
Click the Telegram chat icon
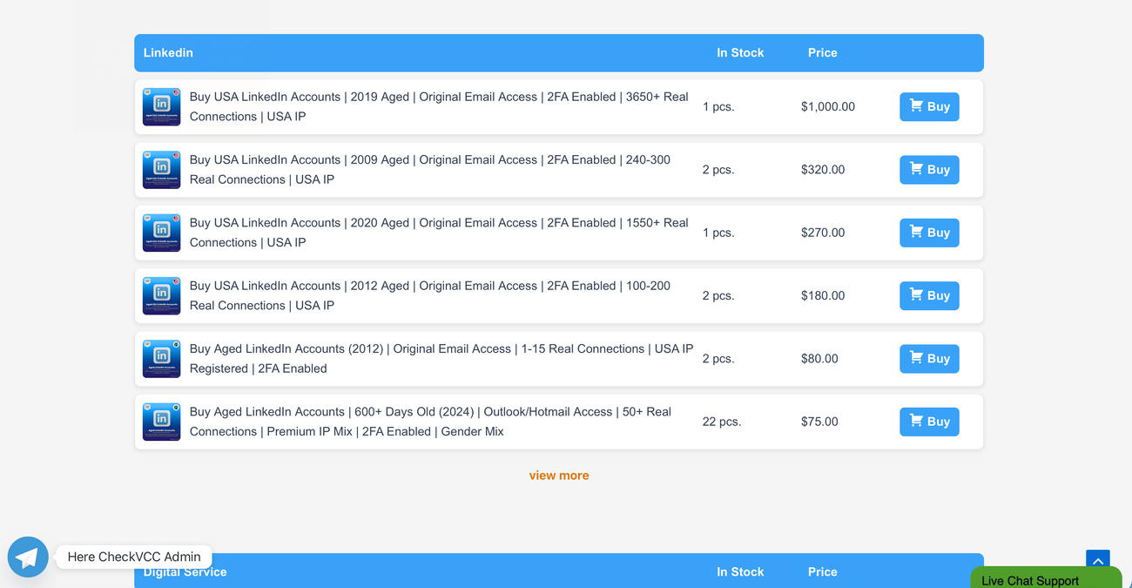28,557
